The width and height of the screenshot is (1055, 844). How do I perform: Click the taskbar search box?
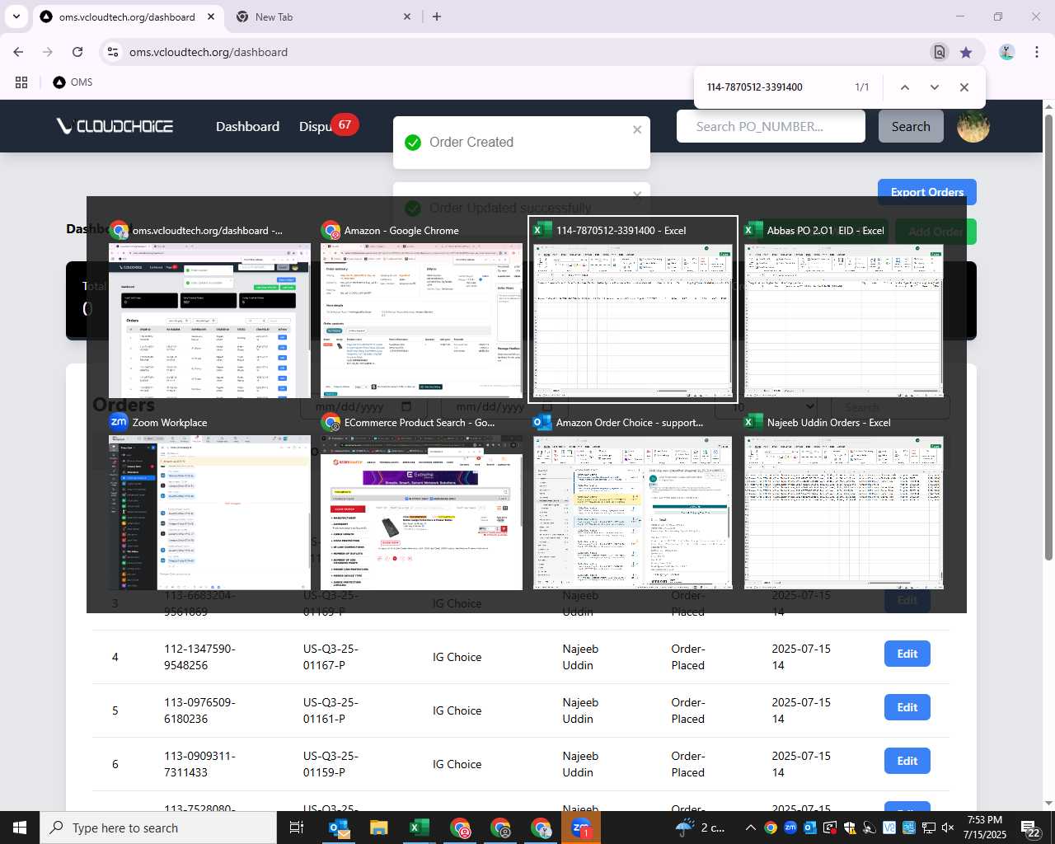[x=158, y=828]
